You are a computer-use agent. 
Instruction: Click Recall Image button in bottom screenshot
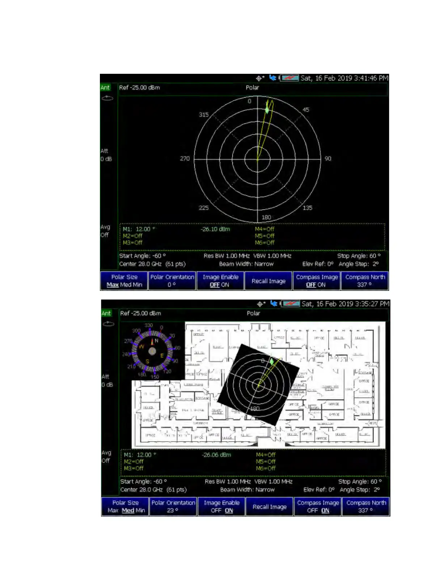pos(270,506)
